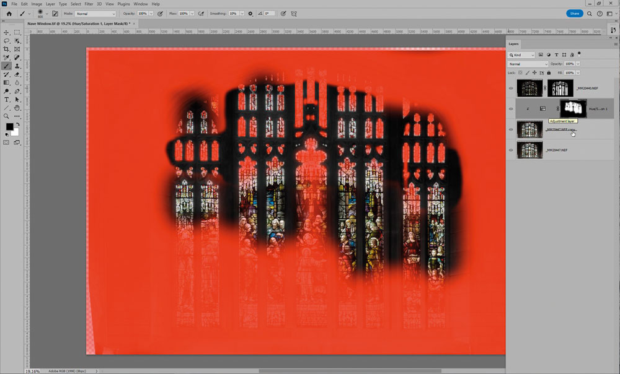Open the File menu
Image resolution: width=620 pixels, height=374 pixels.
coord(14,4)
